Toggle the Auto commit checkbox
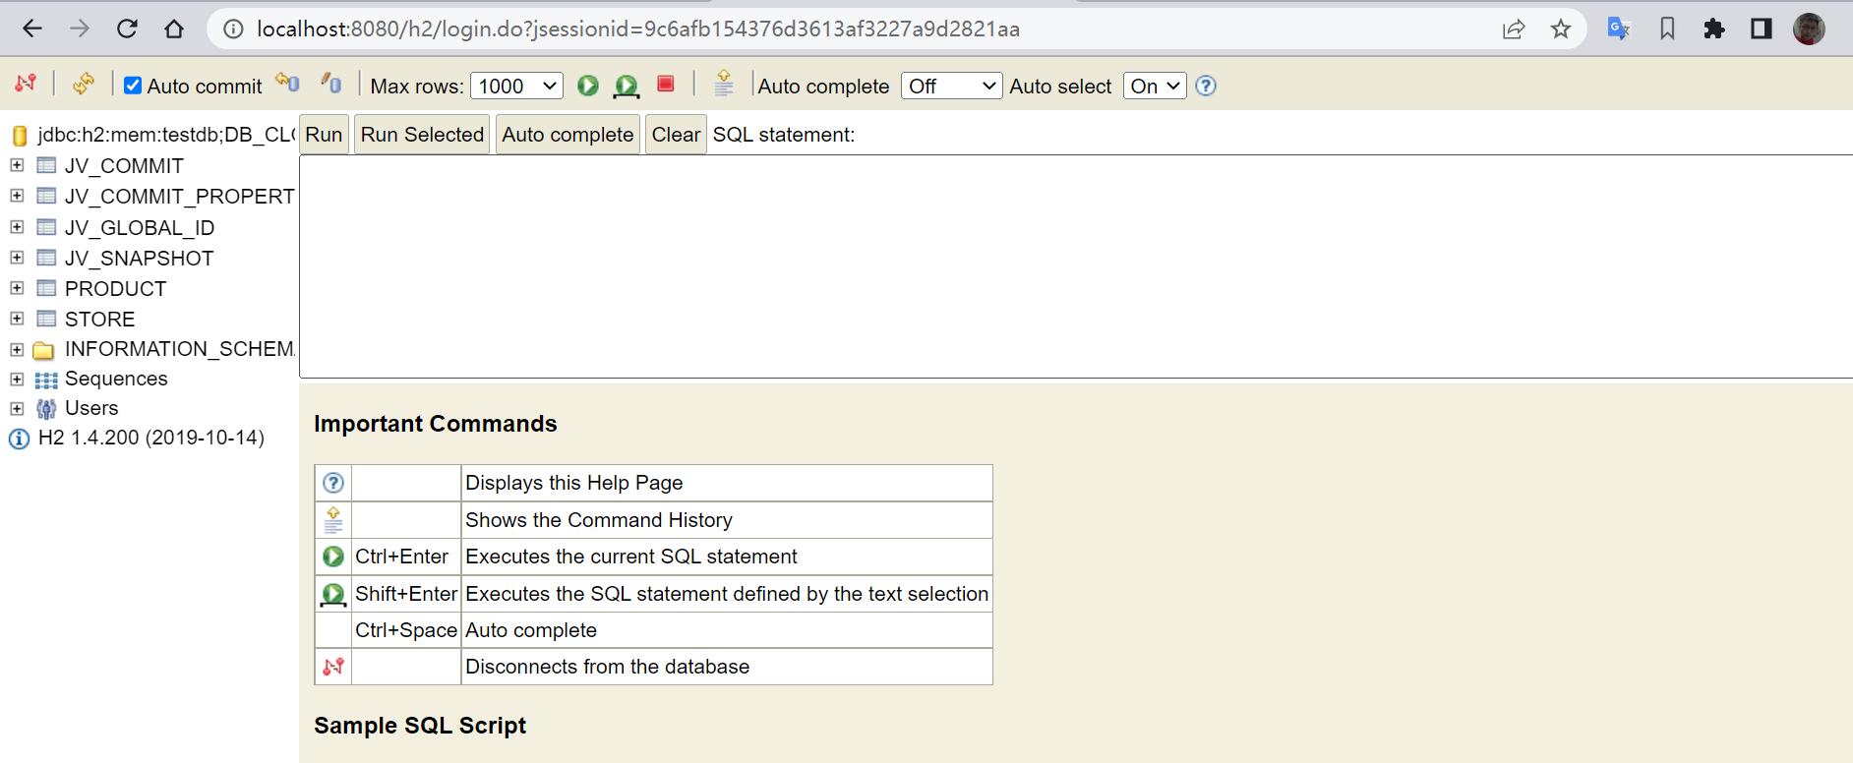 (133, 86)
